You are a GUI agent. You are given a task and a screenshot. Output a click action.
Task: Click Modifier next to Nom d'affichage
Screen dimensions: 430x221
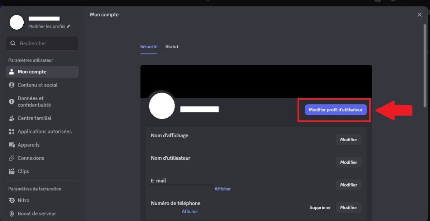point(348,139)
